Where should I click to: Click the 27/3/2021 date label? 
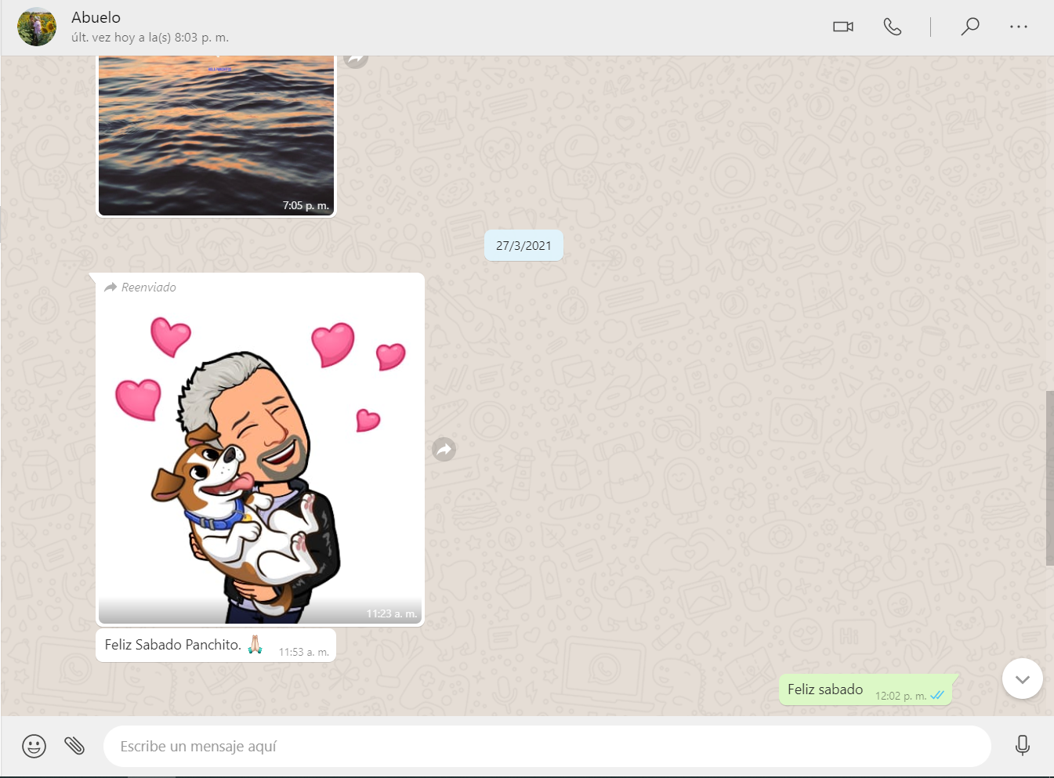point(523,245)
